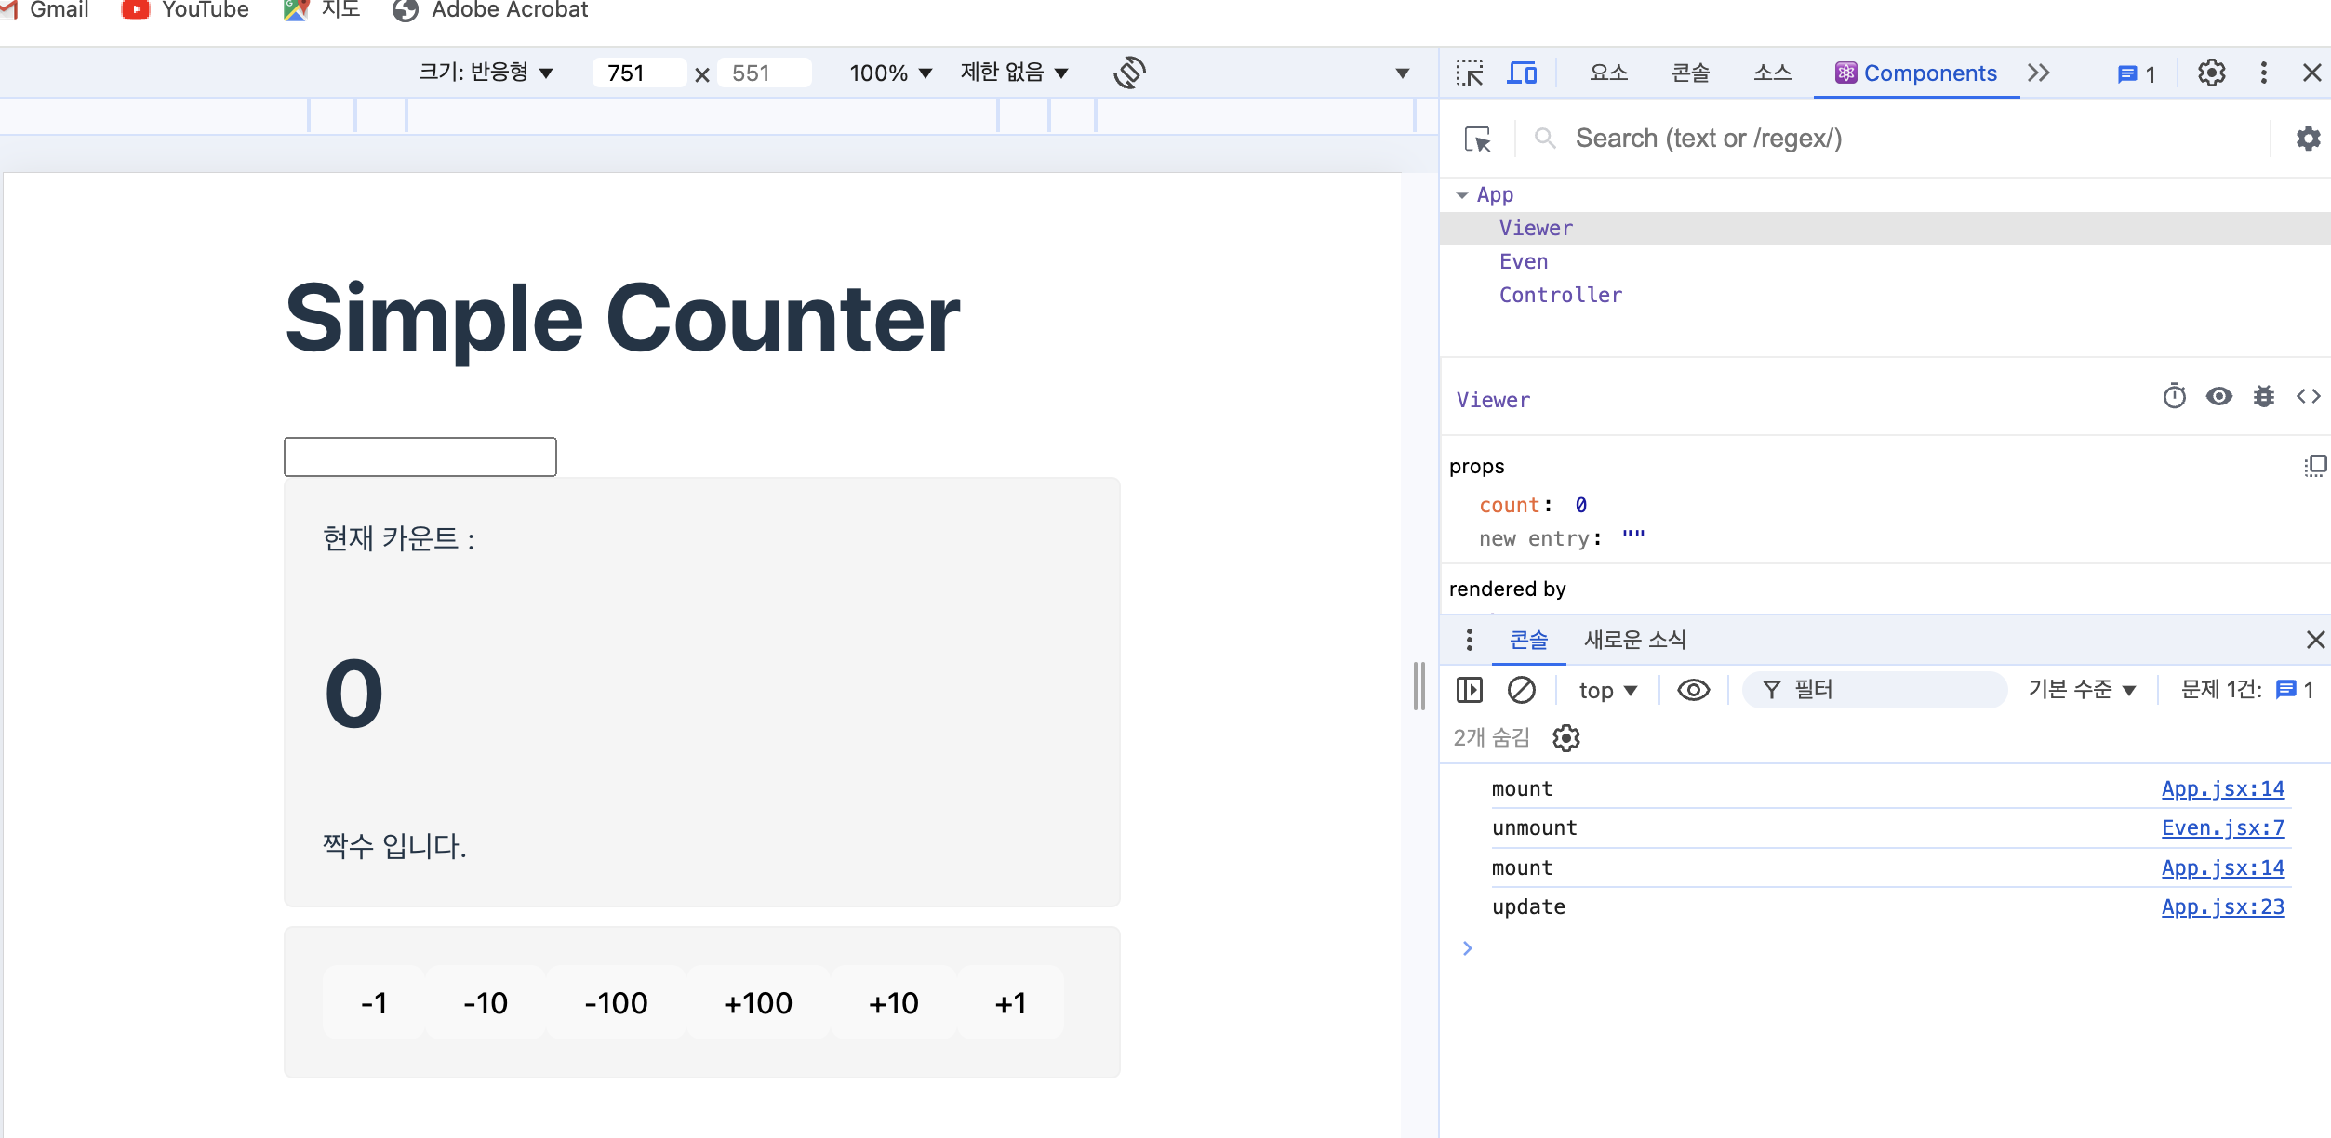Open 지도 maps bookmark
The width and height of the screenshot is (2331, 1138).
322,10
